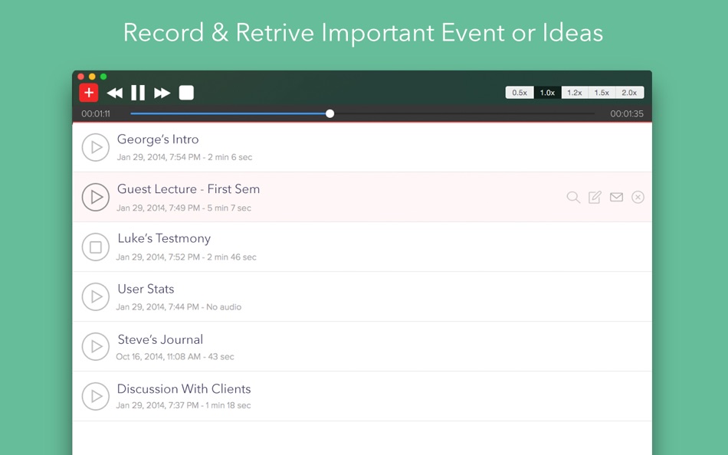This screenshot has height=455, width=728.
Task: Click the red new recording button
Action: pos(89,92)
